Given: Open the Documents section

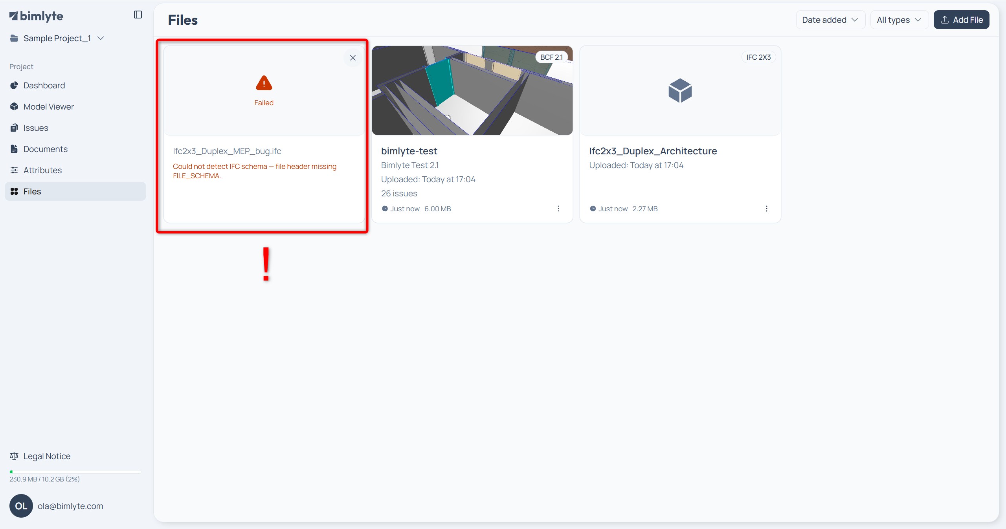Looking at the screenshot, I should click(x=75, y=149).
